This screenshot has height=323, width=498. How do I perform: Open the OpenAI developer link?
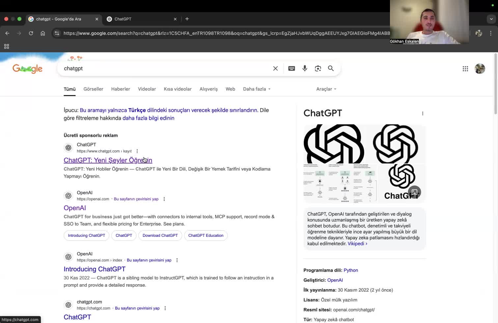335,280
